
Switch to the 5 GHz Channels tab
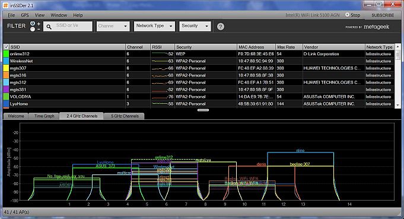125,116
